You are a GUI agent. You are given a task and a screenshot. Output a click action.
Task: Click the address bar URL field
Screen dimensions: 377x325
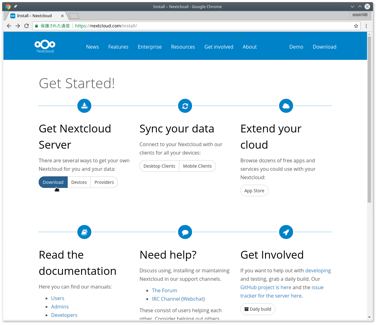196,26
